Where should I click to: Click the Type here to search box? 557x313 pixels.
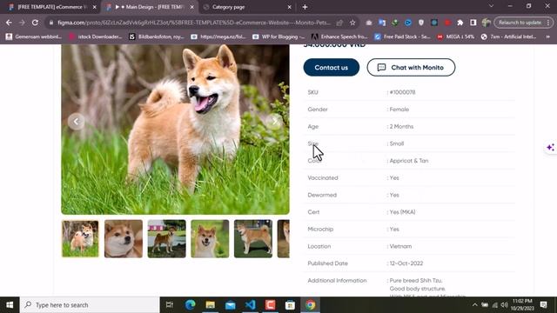[90, 305]
